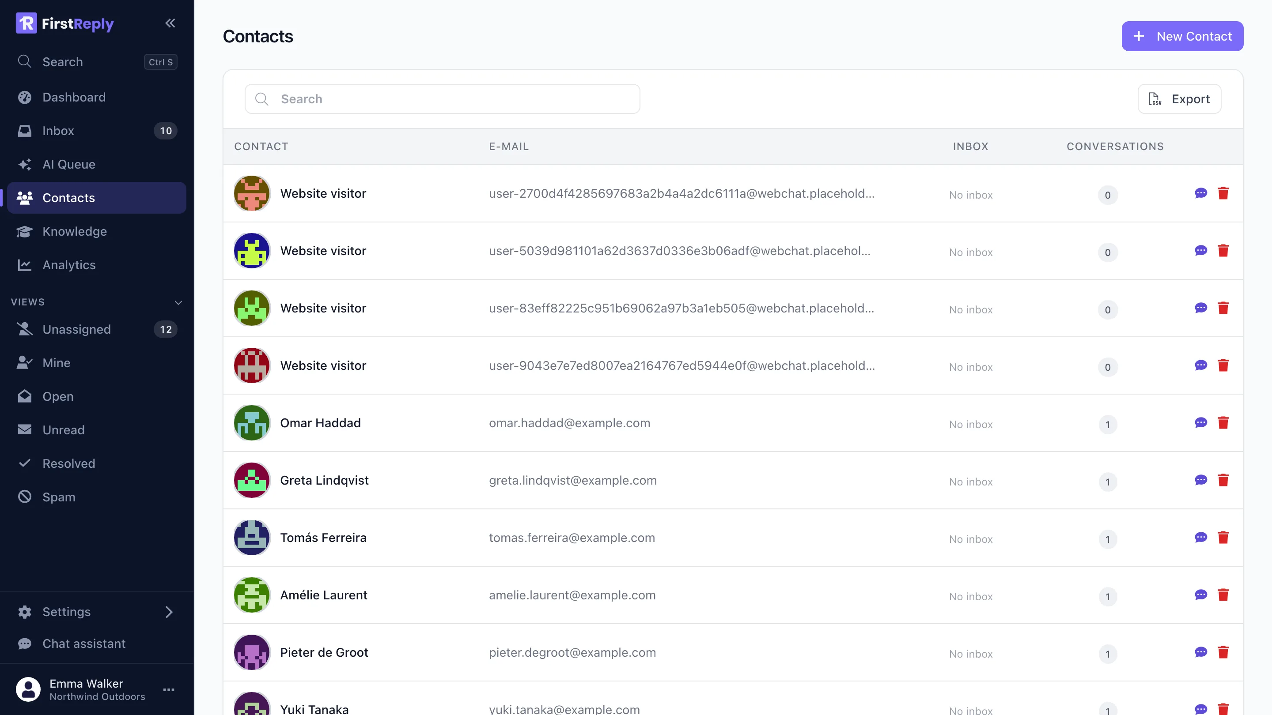Show the Mine view
This screenshot has height=715, width=1272.
tap(97, 363)
